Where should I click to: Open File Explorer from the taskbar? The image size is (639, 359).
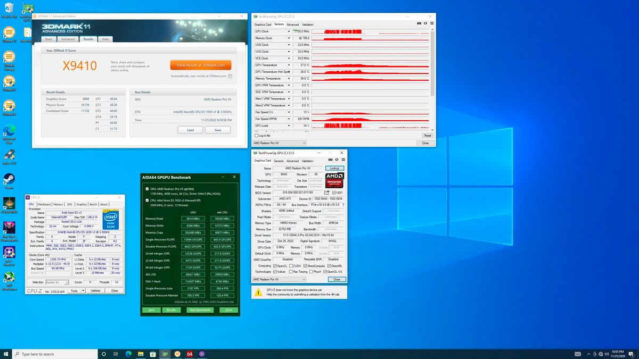click(x=141, y=354)
